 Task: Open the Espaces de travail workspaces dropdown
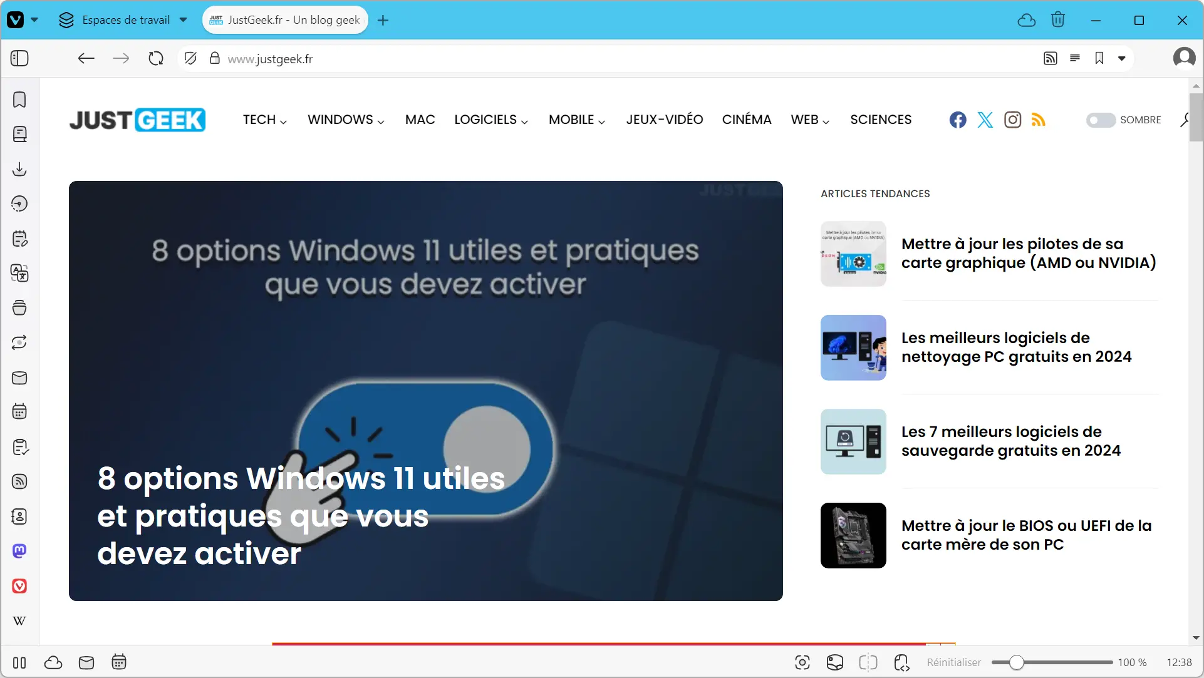(x=123, y=19)
